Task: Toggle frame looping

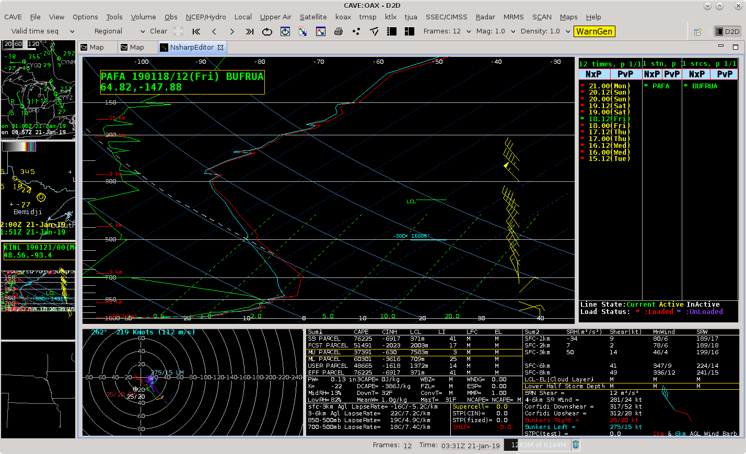Action: point(267,31)
